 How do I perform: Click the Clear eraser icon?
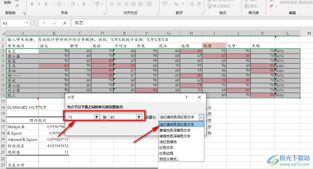click(x=271, y=6)
